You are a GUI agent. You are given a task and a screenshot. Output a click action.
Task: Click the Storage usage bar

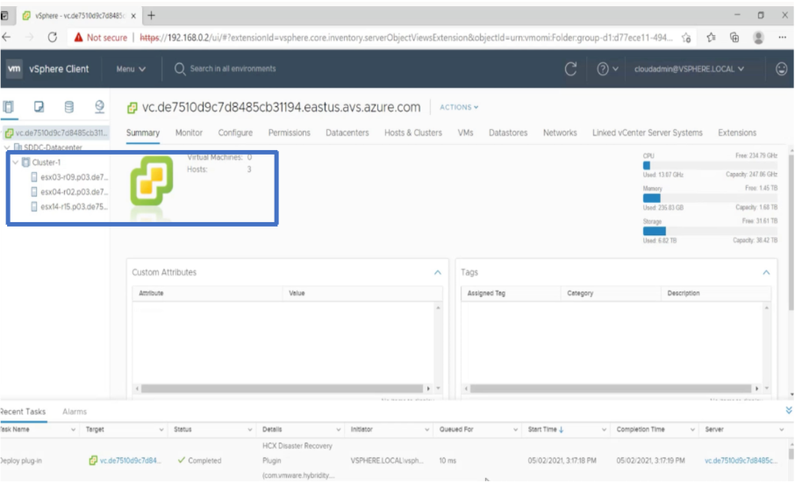pos(710,231)
